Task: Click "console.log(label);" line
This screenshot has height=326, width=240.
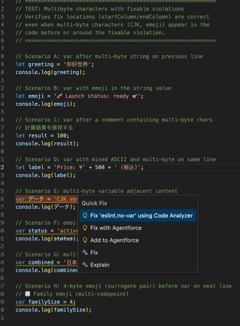Action: (x=45, y=175)
